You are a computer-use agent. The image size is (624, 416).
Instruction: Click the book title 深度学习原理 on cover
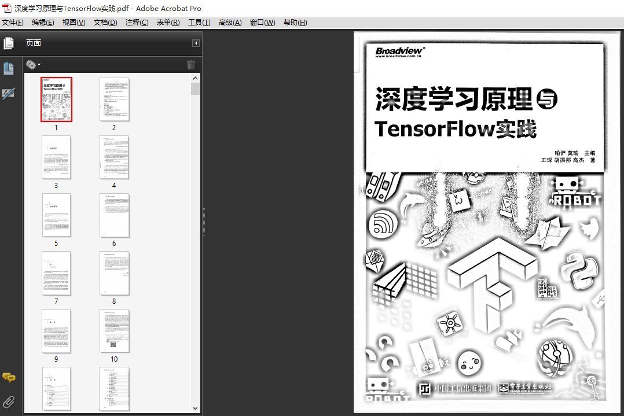454,99
